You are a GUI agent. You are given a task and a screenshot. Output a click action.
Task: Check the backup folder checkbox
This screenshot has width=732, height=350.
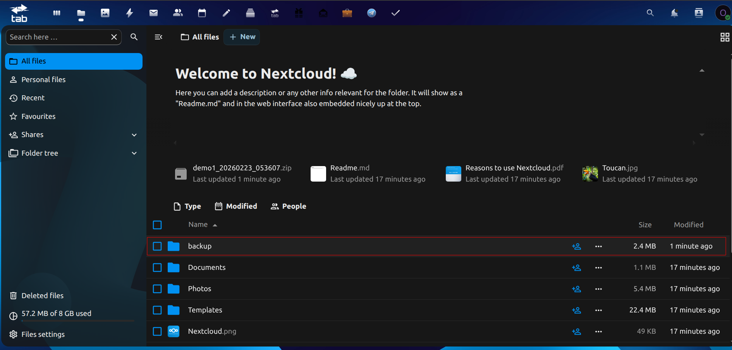[157, 246]
